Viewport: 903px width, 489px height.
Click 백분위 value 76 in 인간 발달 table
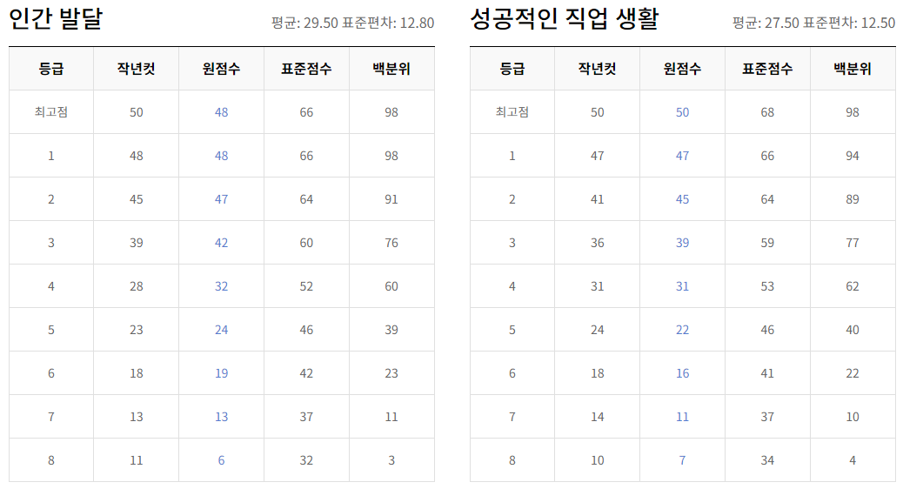click(x=391, y=243)
